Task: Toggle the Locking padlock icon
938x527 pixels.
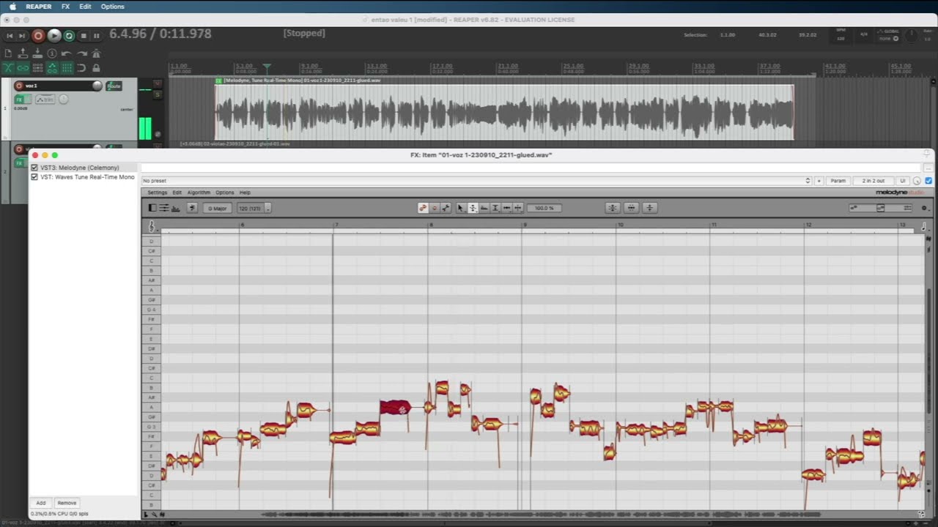Action: coord(96,67)
